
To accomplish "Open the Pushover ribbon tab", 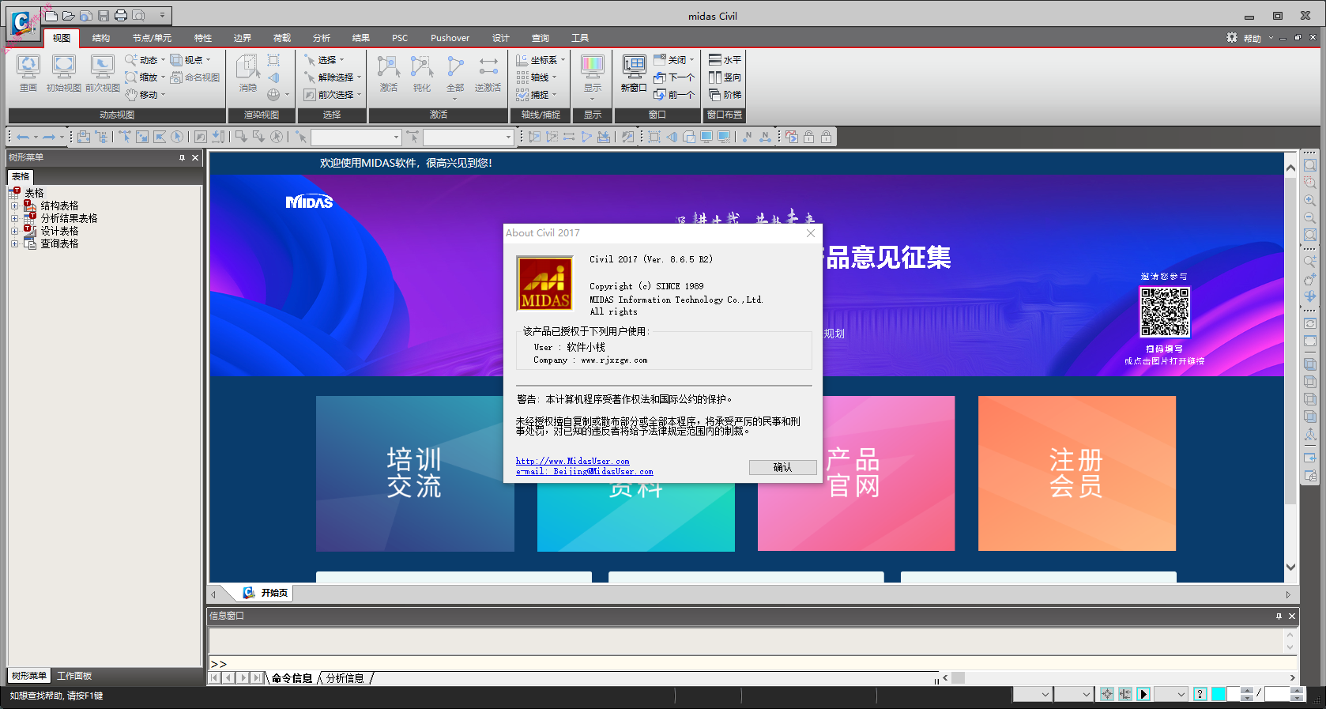I will [450, 38].
